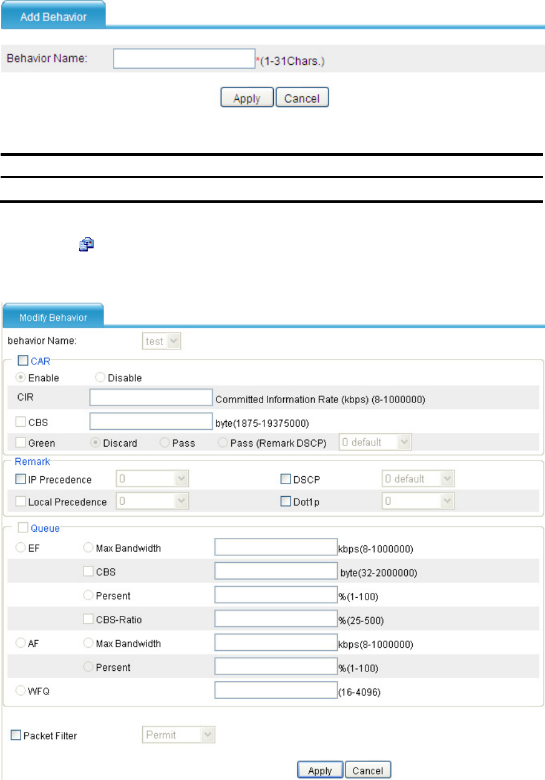Apply the Modify Behavior settings
This screenshot has width=545, height=780.
pyautogui.click(x=321, y=770)
